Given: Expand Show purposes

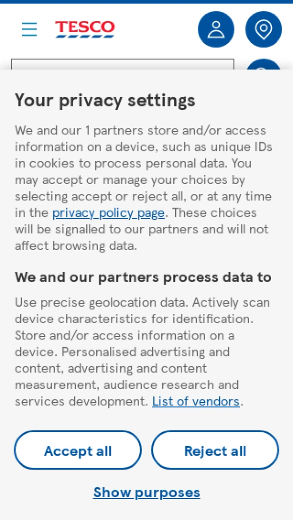Looking at the screenshot, I should point(146,493).
